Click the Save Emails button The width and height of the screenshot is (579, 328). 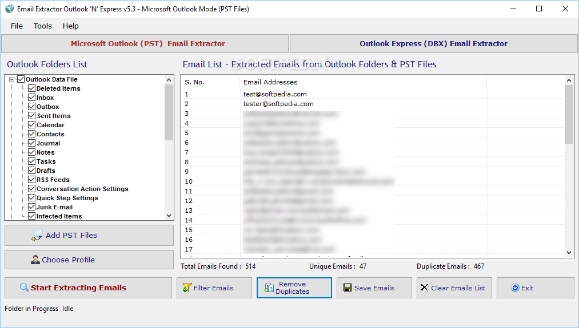click(x=374, y=288)
